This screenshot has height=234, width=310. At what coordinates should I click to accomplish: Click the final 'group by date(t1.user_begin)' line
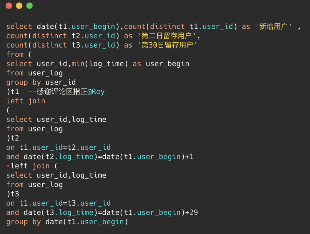[x=67, y=222]
